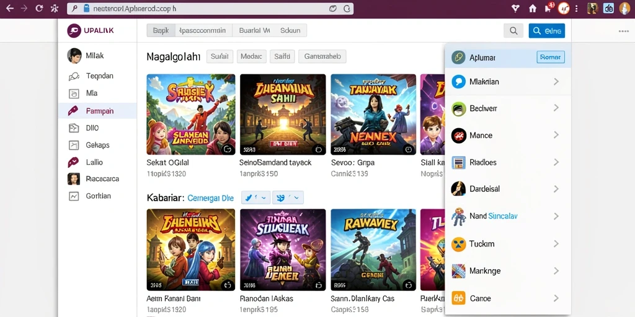Screen dimensions: 635x317
Task: Click Romar button in Aplumar row
Action: (551, 58)
